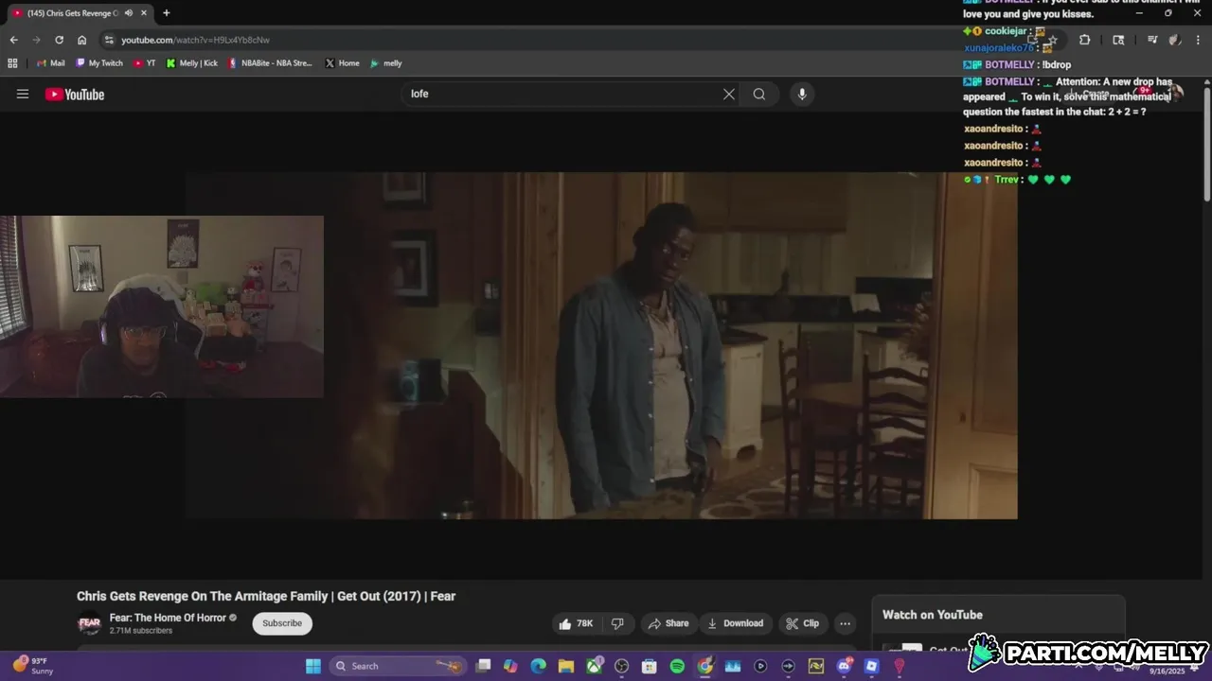Launch Microsoft Edge from taskbar
This screenshot has width=1212, height=681.
[x=538, y=666]
